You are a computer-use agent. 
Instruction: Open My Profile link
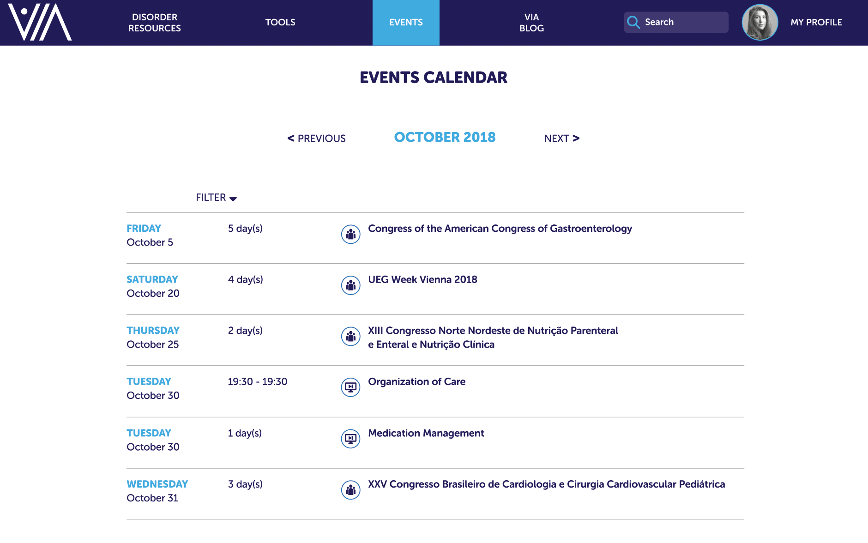pos(816,22)
